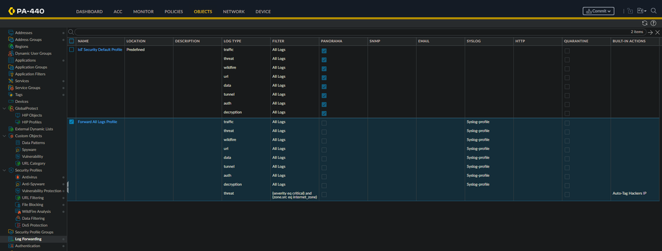Toggle Quarantine checkbox for Forward All Logs wildfire
Image resolution: width=662 pixels, height=251 pixels.
pos(567,141)
